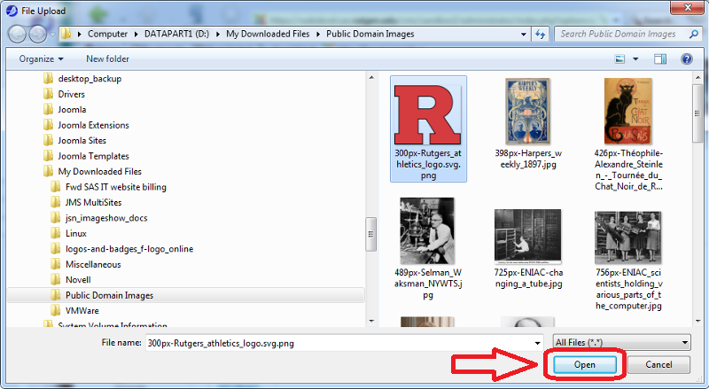This screenshot has width=709, height=389.
Task: Open the File name history dropdown arrow
Action: 537,343
